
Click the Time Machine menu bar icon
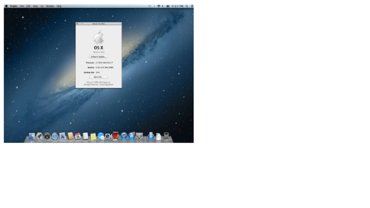[150, 6]
